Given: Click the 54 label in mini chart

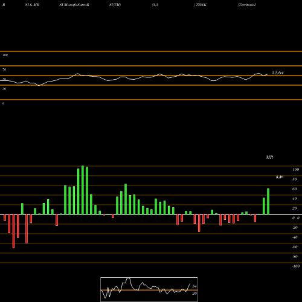Looking at the screenshot, I should point(194,286).
